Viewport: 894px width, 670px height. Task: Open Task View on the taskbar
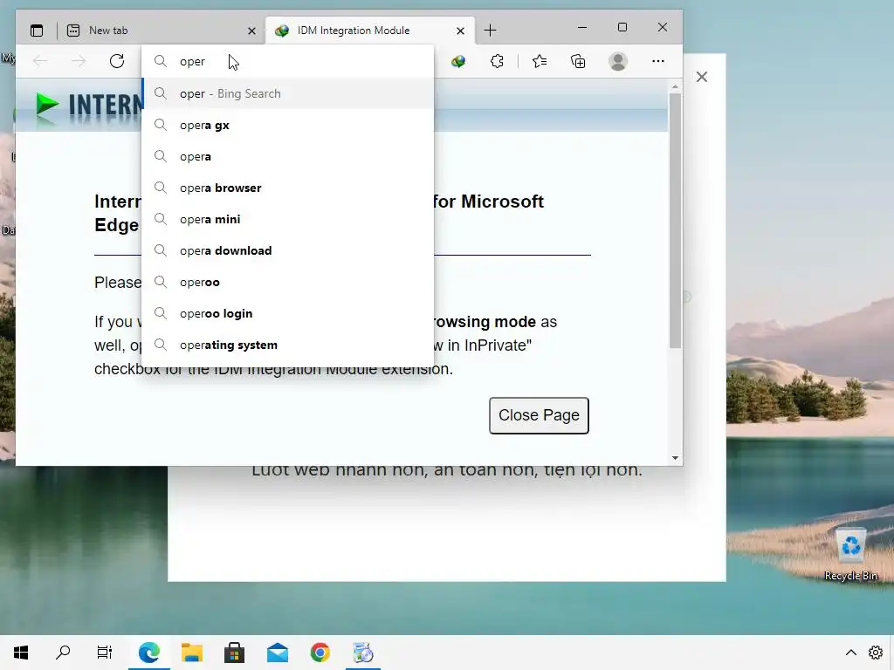click(x=105, y=653)
